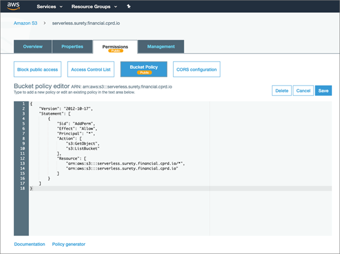Open the Policy generator link
This screenshot has height=254, width=340.
pyautogui.click(x=68, y=244)
